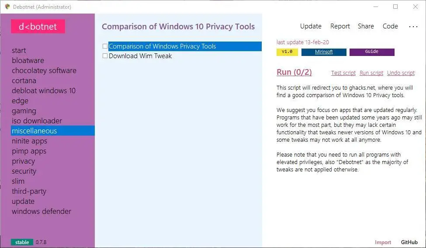The width and height of the screenshot is (426, 248).
Task: Select the Download Wim Tweak row
Action: tap(140, 56)
